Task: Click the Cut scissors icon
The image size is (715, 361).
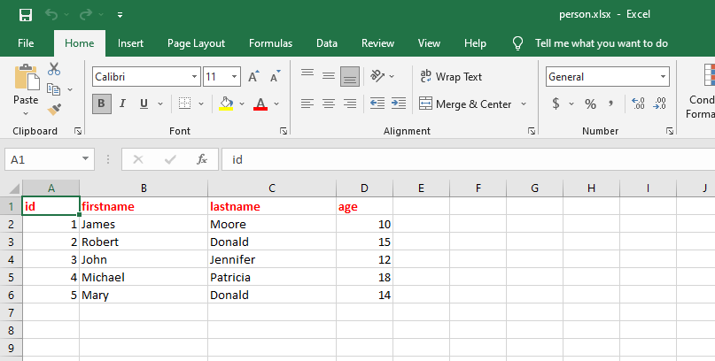Action: click(54, 69)
